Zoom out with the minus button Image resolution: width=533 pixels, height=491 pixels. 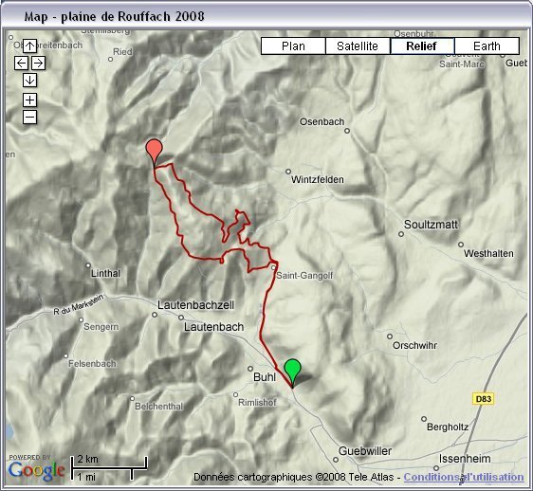click(30, 118)
